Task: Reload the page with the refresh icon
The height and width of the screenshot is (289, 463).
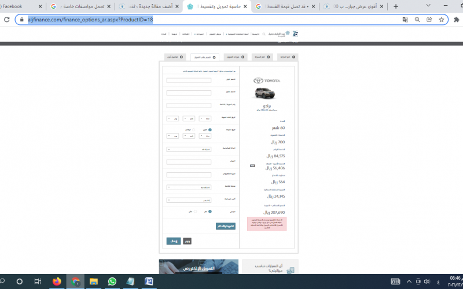Action: coord(7,20)
